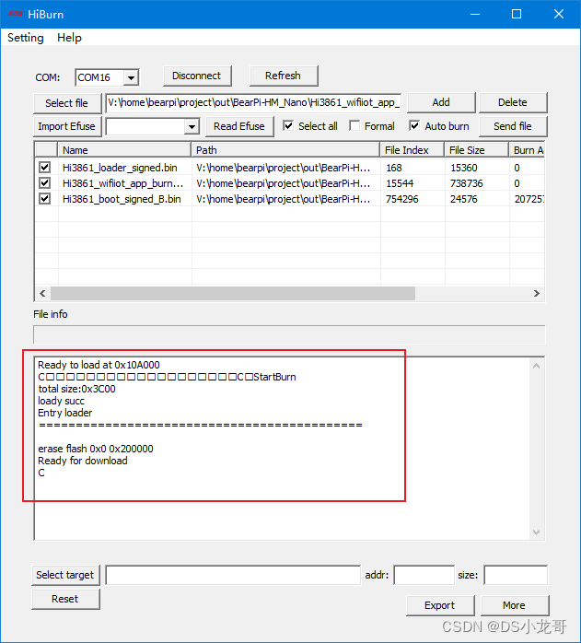Click the file size value 738736
Screen dimensions: 581x643
coord(467,183)
